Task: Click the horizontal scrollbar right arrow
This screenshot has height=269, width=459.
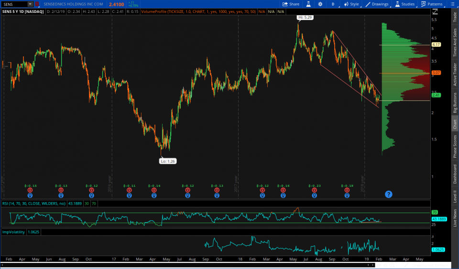Action: pos(372,265)
